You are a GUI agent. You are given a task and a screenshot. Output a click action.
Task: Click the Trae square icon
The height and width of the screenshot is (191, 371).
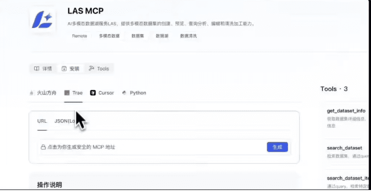point(67,93)
